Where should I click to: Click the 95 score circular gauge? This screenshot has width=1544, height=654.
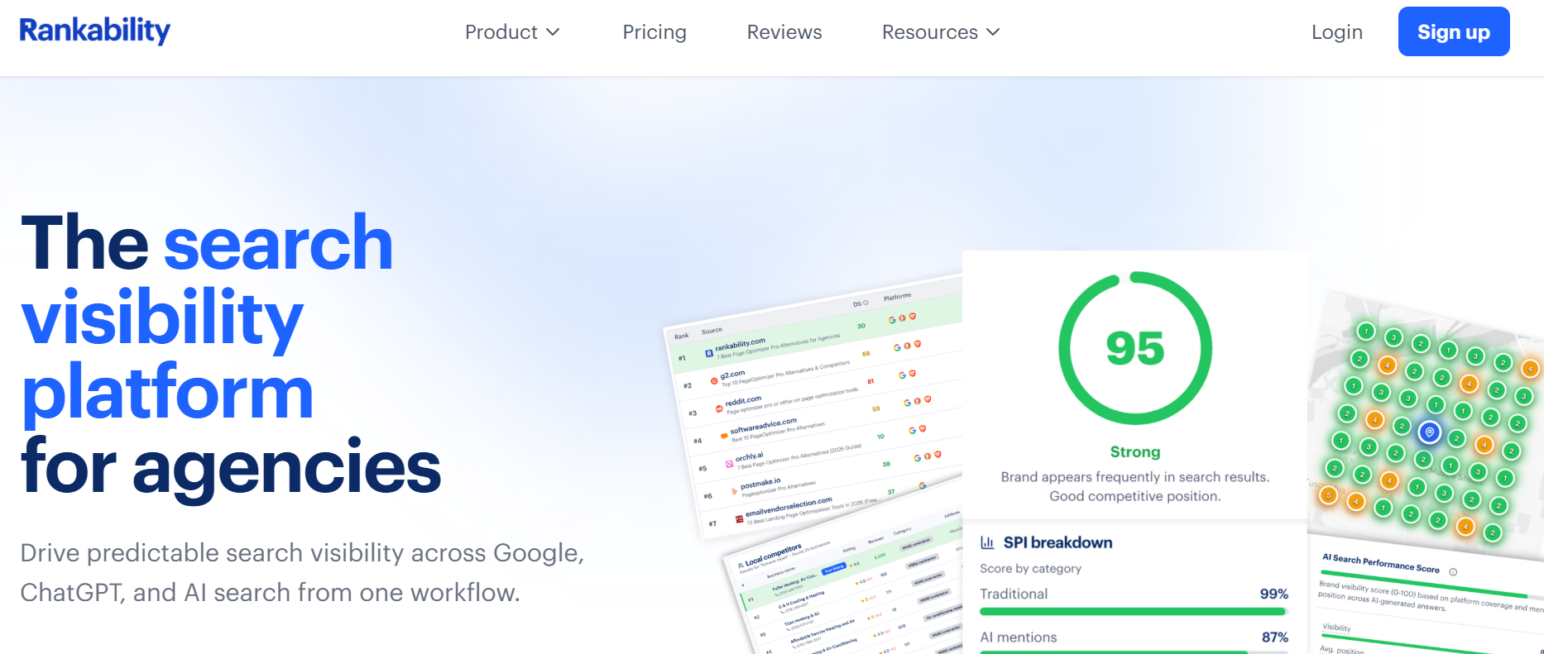(x=1135, y=348)
